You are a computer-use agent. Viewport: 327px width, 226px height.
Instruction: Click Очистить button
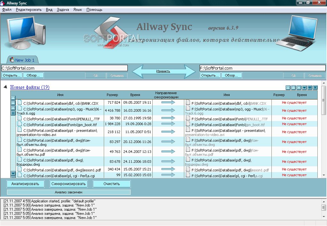(x=112, y=184)
